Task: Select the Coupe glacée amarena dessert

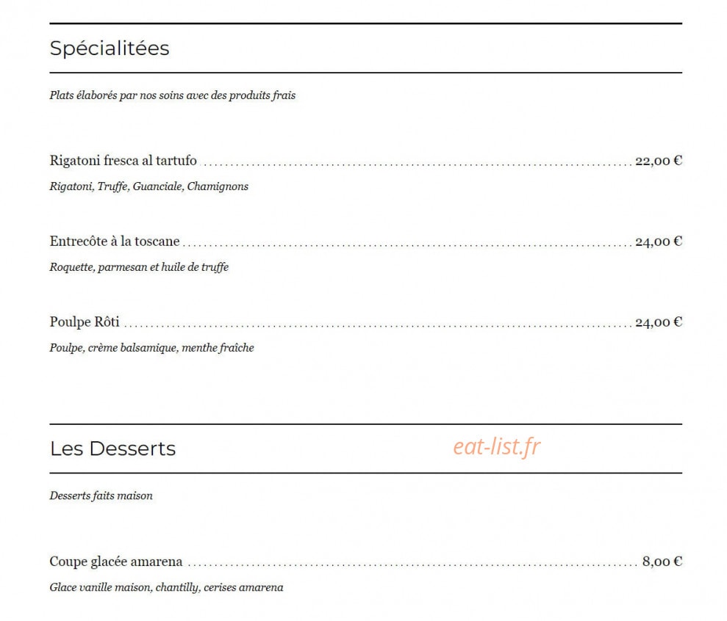Action: tap(116, 562)
